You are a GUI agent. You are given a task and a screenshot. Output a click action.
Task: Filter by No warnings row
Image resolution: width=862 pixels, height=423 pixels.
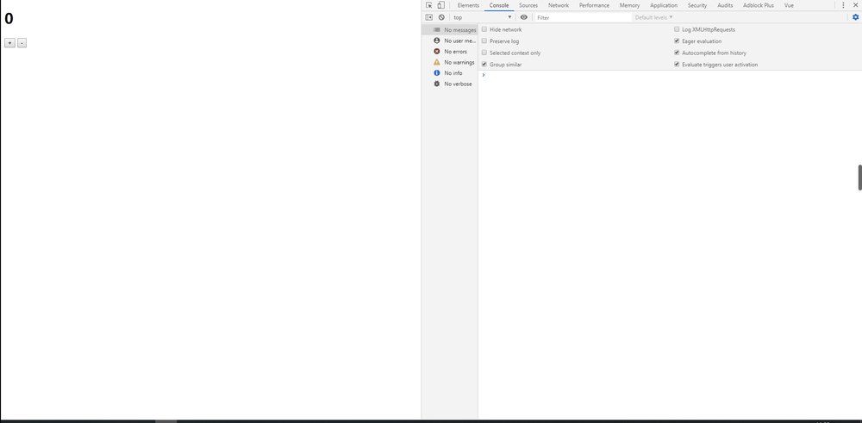(450, 62)
